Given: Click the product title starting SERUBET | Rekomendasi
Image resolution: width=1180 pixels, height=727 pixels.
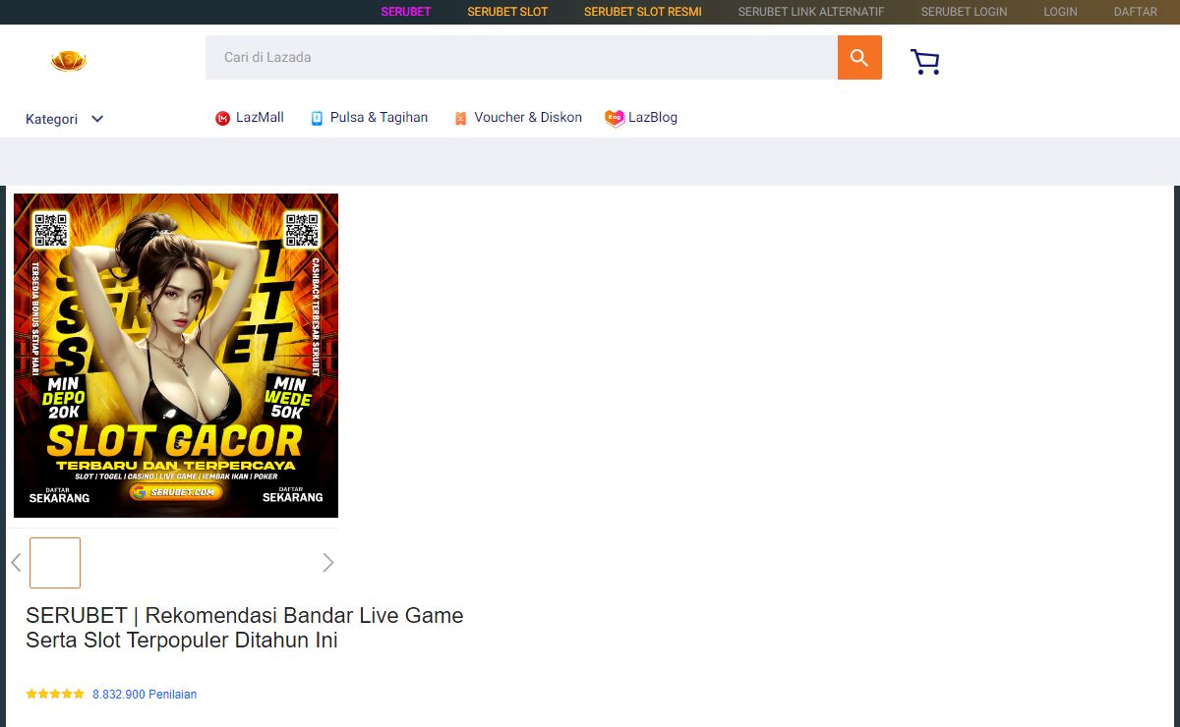Looking at the screenshot, I should point(244,628).
